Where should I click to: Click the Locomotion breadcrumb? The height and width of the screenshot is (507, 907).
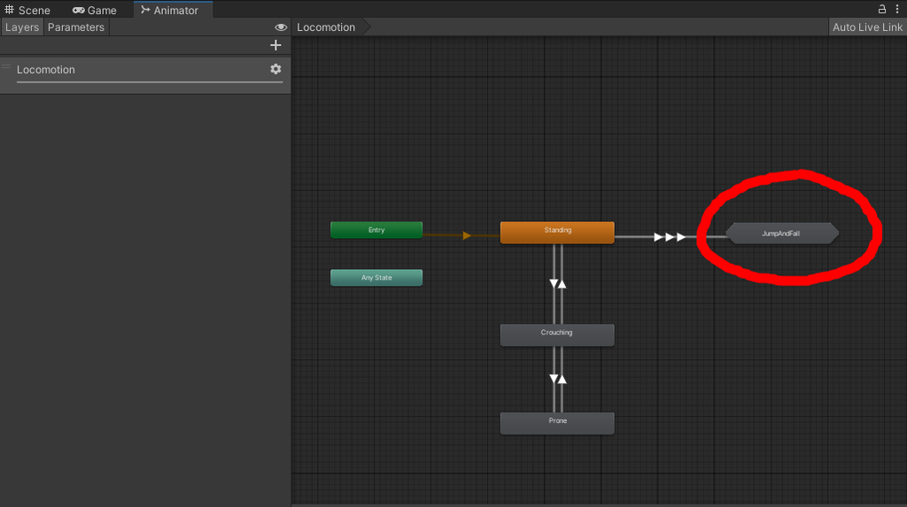coord(326,27)
